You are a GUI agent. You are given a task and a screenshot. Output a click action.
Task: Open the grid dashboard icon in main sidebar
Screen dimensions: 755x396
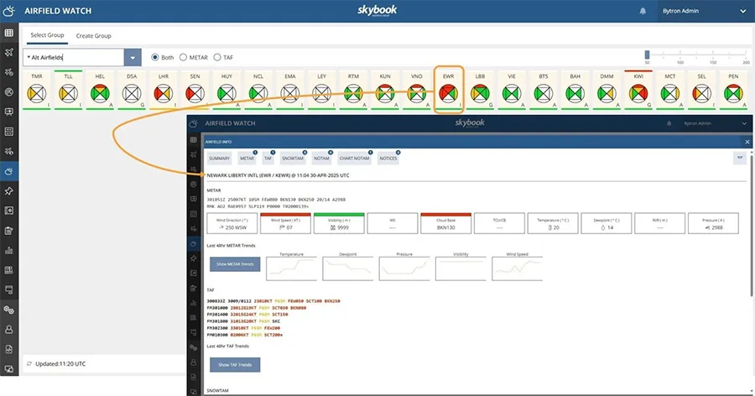(x=8, y=33)
